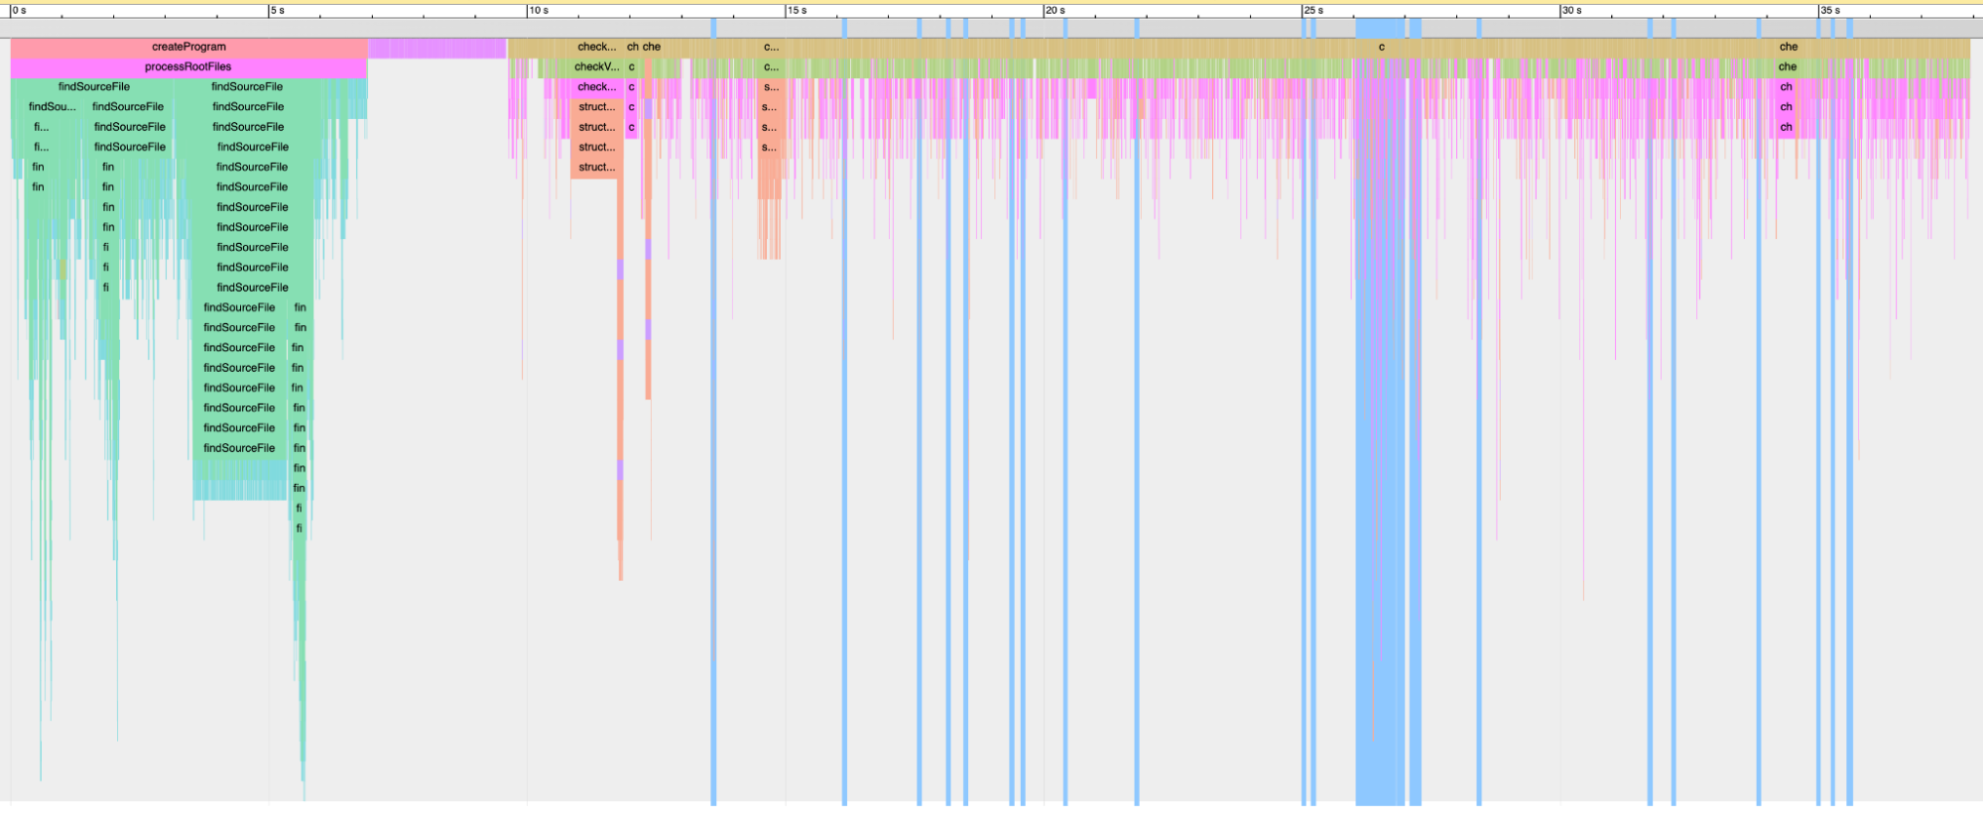Select the green bar labeled c...

(631, 67)
